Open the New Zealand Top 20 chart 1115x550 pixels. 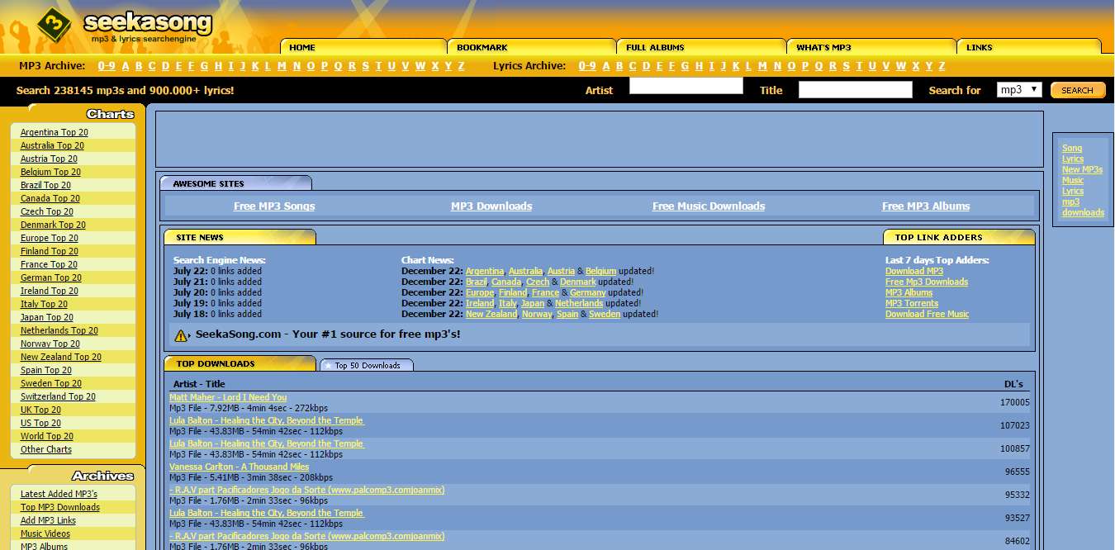tap(61, 357)
